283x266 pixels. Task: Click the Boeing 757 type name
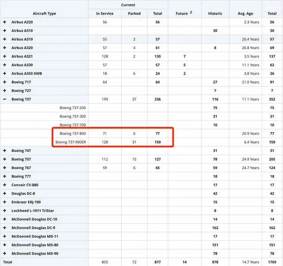click(21, 159)
